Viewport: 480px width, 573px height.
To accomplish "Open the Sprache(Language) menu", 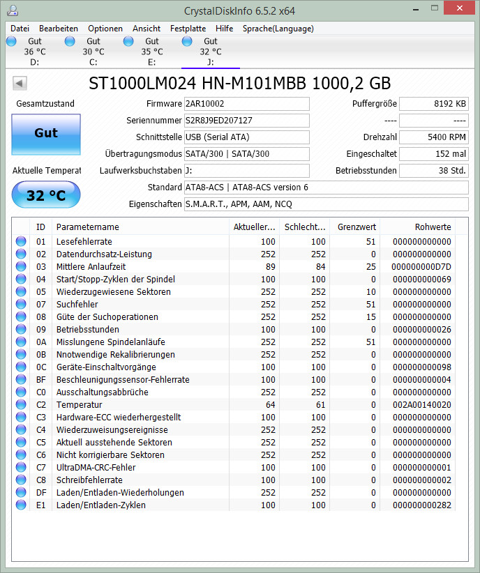I will [278, 29].
